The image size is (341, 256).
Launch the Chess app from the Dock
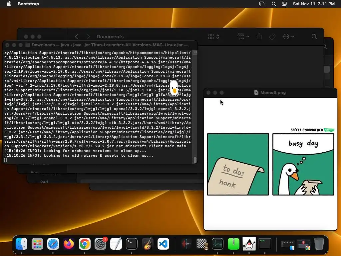click(x=202, y=244)
